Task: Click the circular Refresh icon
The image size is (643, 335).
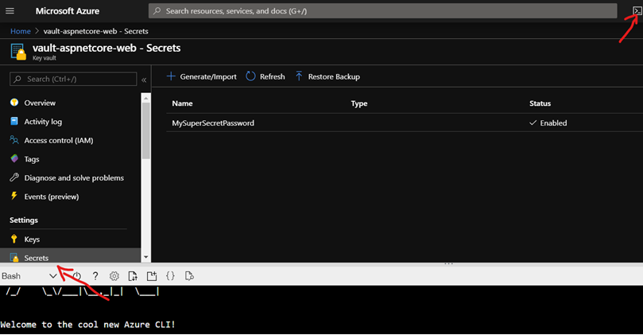Action: [250, 76]
